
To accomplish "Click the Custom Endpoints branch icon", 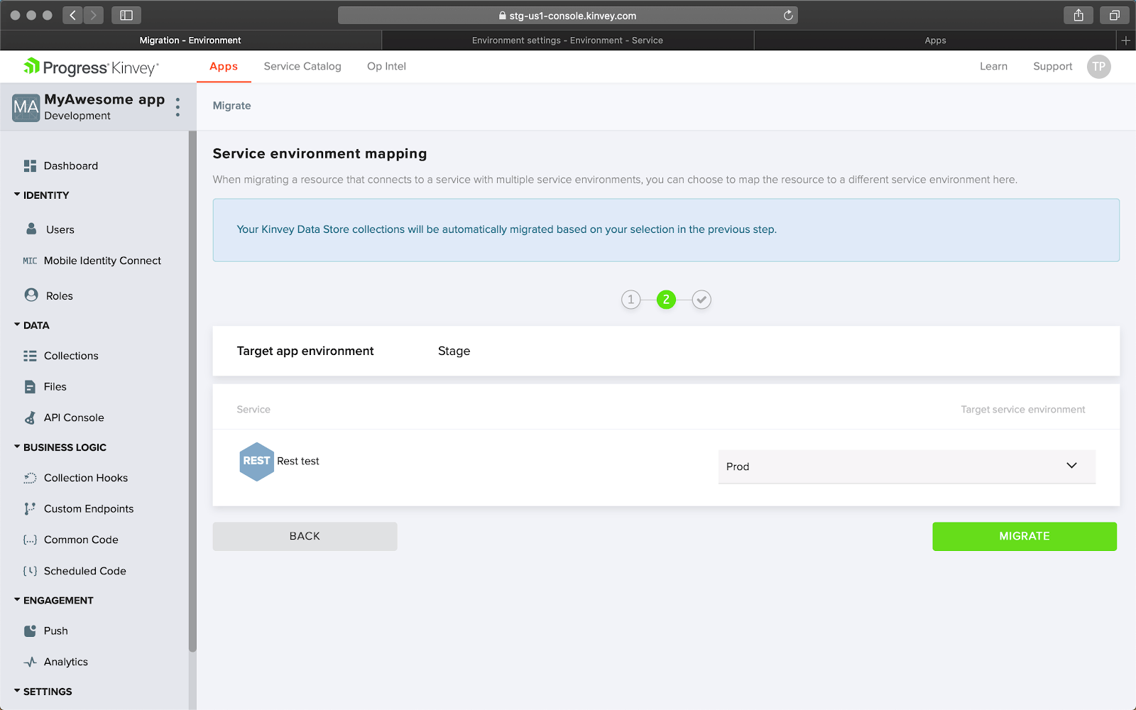I will tap(30, 509).
